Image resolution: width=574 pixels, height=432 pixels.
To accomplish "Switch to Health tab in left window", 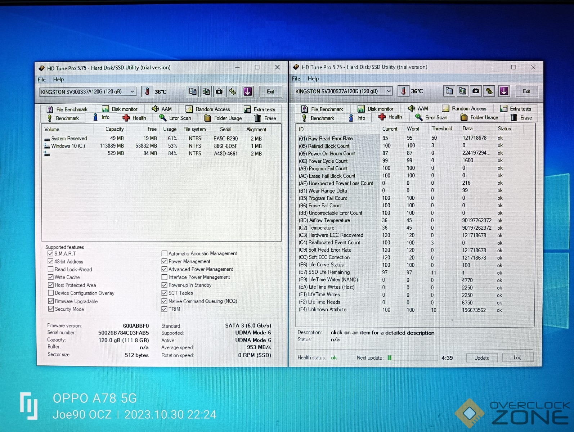I will (134, 118).
